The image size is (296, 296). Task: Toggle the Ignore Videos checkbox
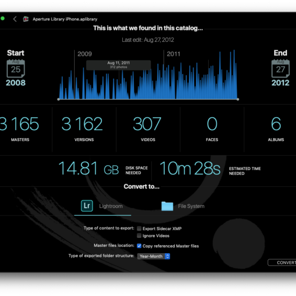139,235
